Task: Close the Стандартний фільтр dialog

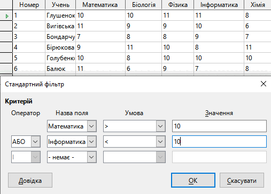Action: [x=264, y=84]
